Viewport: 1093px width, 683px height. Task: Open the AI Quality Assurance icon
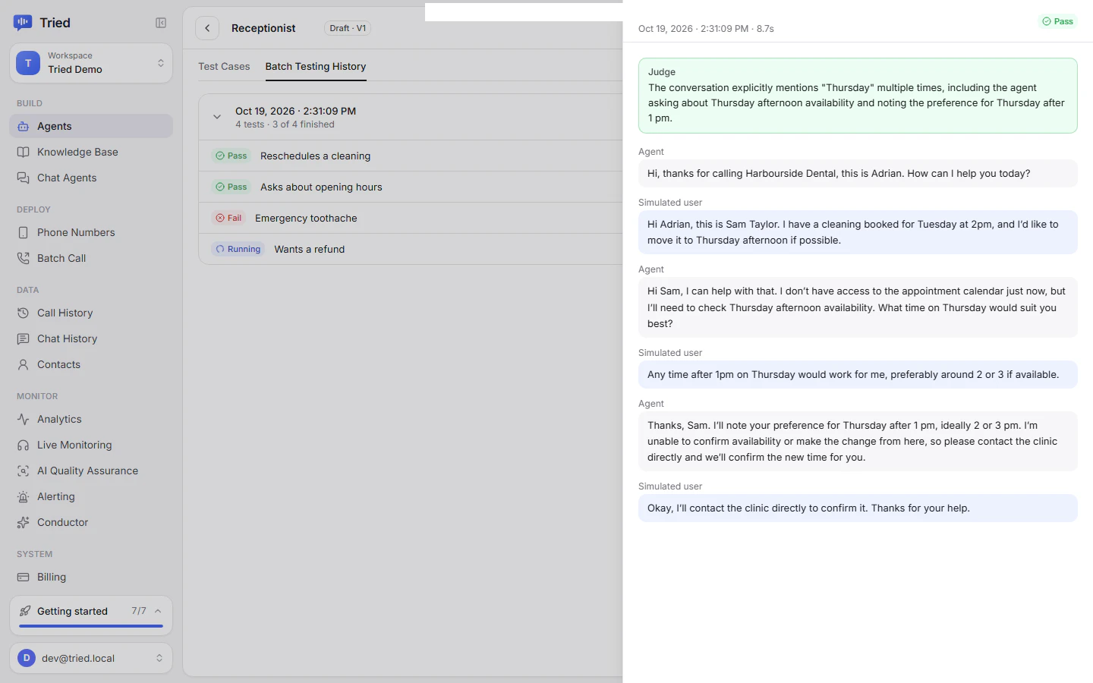pyautogui.click(x=24, y=471)
